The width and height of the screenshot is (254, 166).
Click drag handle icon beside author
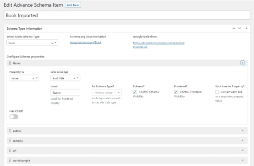pyautogui.click(x=10, y=131)
